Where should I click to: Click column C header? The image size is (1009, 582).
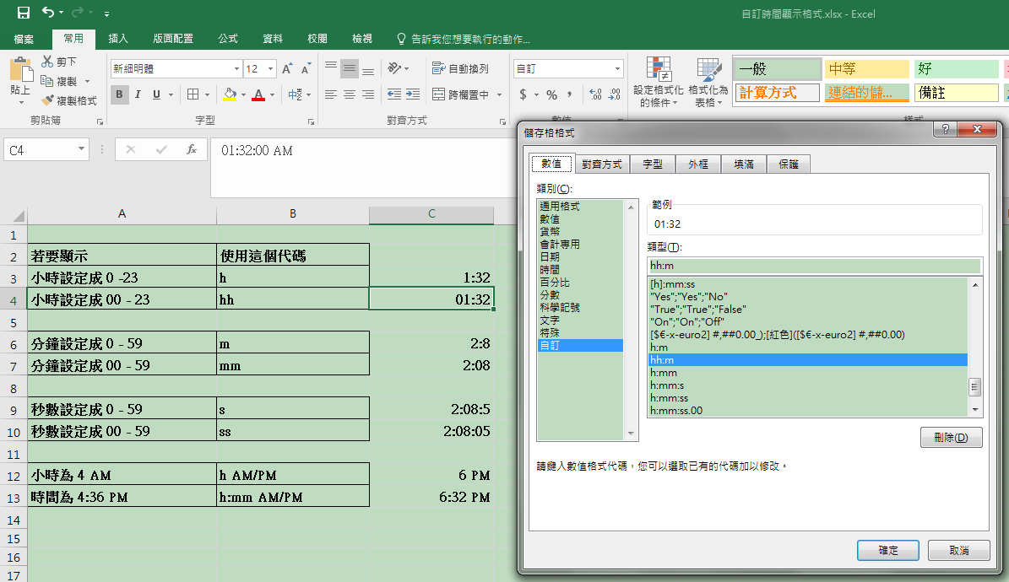tap(431, 214)
